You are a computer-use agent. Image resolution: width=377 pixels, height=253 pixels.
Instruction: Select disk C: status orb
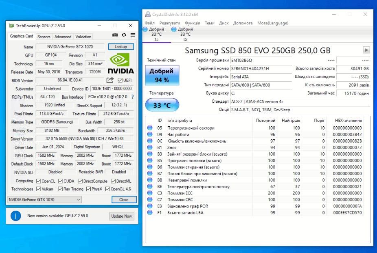pyautogui.click(x=145, y=29)
